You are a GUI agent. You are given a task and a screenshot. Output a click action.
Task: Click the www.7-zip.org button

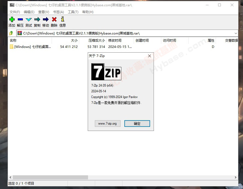click(x=107, y=124)
